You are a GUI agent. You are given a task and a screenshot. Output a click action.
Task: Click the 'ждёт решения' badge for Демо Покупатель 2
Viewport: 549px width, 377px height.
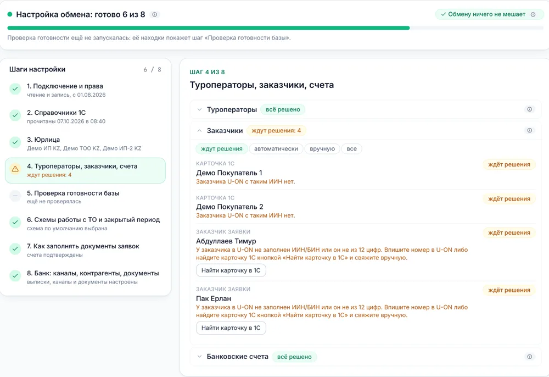(x=509, y=199)
